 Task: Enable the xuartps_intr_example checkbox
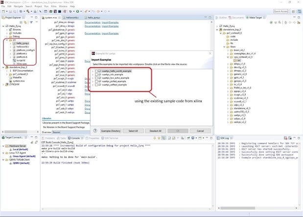[x=97, y=75]
